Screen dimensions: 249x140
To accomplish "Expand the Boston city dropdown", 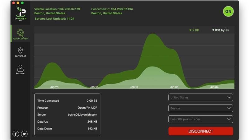I will pos(200,109).
